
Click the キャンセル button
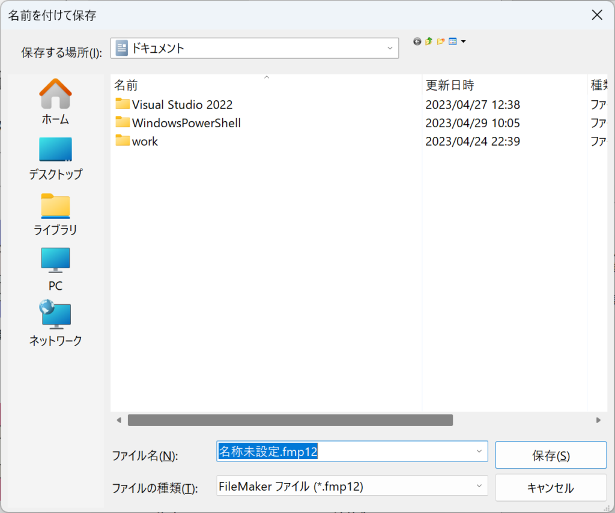click(x=551, y=488)
